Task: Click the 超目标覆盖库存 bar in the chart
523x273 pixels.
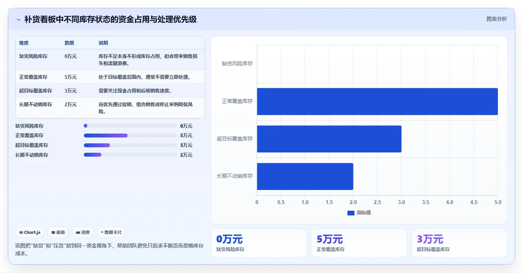Action: point(329,139)
